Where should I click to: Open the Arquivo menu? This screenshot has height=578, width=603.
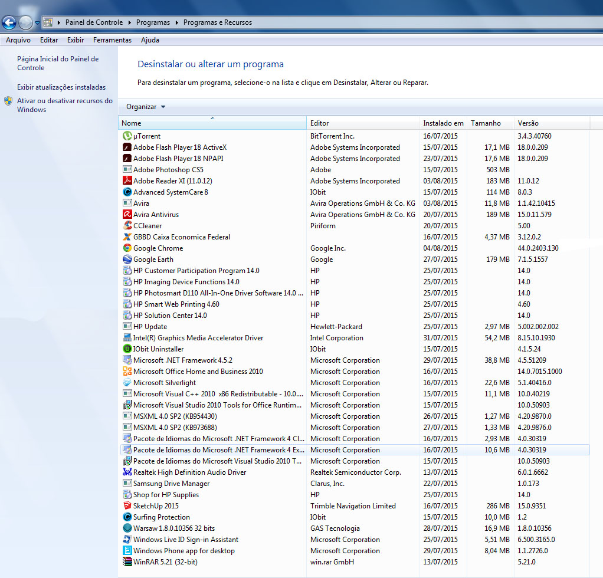18,40
